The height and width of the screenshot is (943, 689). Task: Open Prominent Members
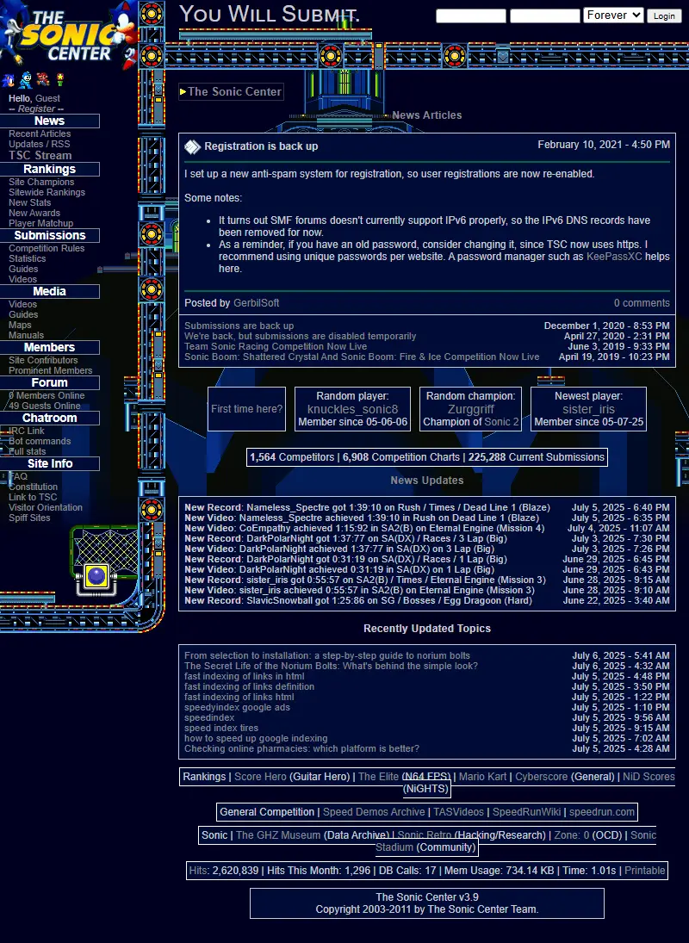pos(51,370)
